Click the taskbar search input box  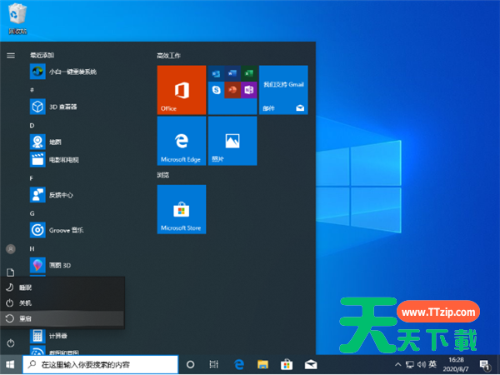[x=100, y=365]
